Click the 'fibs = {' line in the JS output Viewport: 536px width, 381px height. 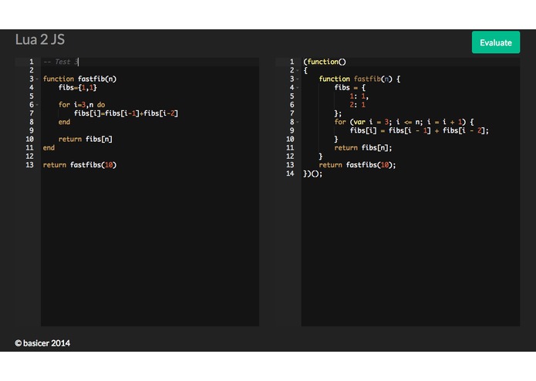tap(350, 87)
